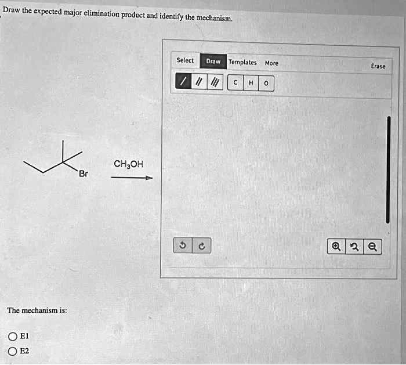Image resolution: width=406 pixels, height=365 pixels.
Task: Undo the last drawing action
Action: click(183, 245)
